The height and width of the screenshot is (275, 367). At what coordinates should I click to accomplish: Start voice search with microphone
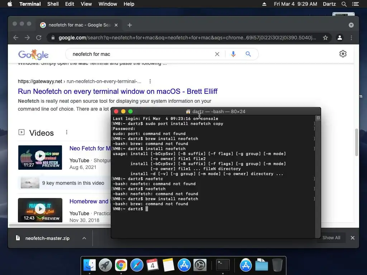pyautogui.click(x=233, y=54)
